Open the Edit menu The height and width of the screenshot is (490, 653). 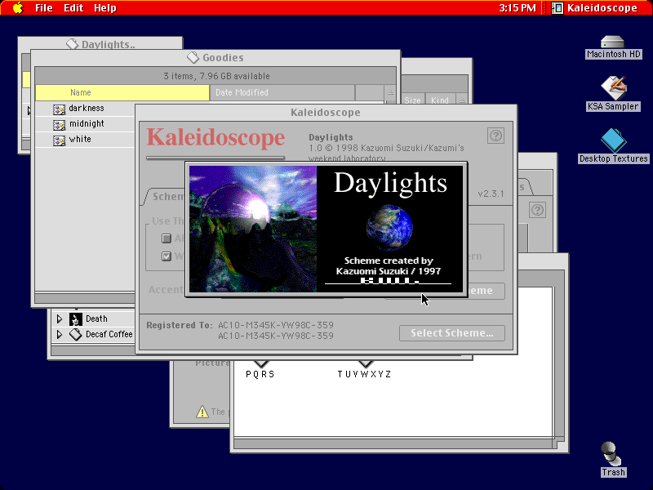point(73,8)
